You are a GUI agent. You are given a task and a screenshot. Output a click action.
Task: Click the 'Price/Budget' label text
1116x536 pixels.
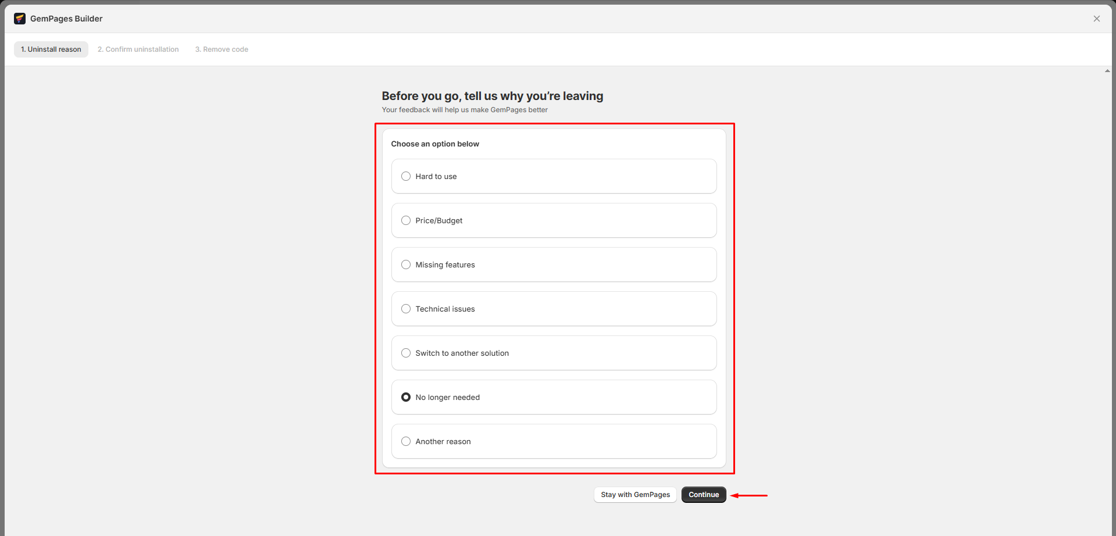(438, 221)
